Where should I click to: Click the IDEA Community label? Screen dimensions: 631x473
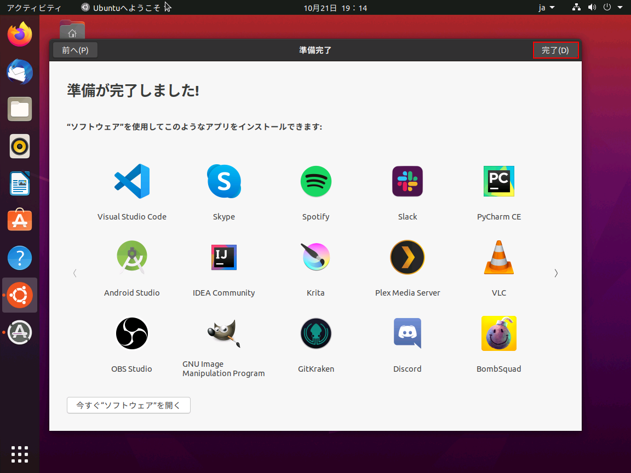pyautogui.click(x=223, y=293)
